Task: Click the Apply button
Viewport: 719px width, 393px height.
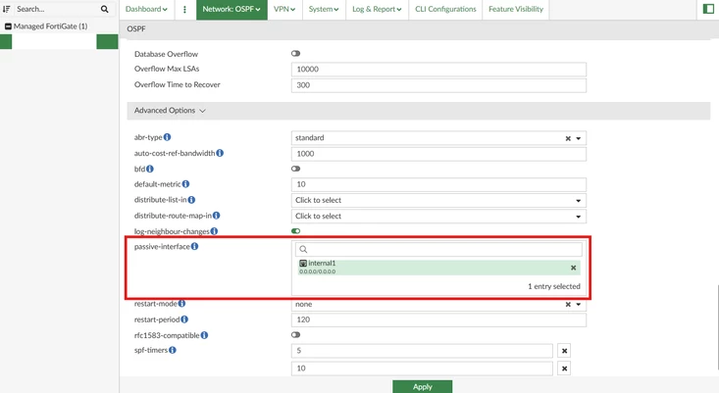Action: (423, 386)
